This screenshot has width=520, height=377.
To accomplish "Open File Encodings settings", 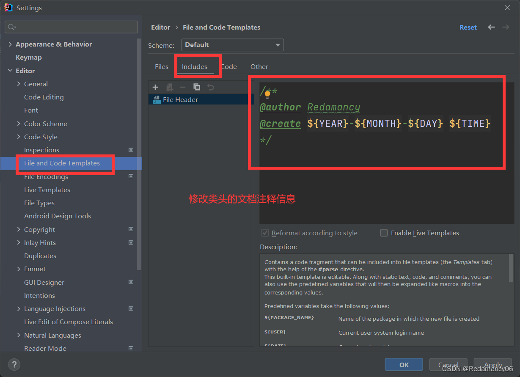I will (x=46, y=176).
